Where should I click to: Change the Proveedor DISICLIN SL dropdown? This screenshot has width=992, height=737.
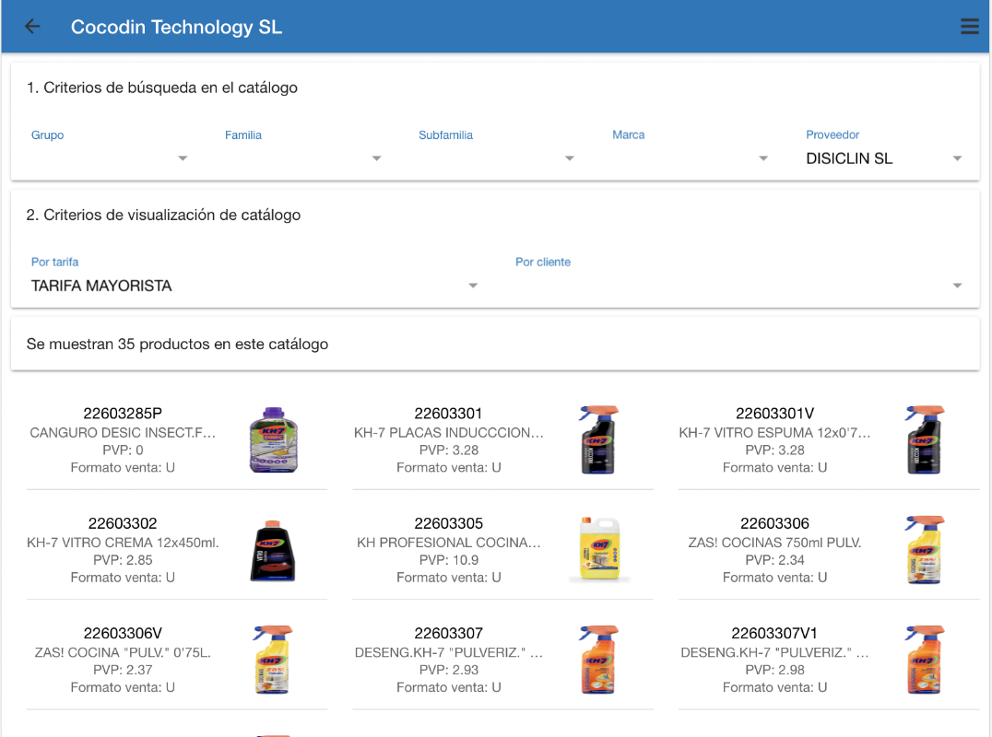click(x=884, y=158)
